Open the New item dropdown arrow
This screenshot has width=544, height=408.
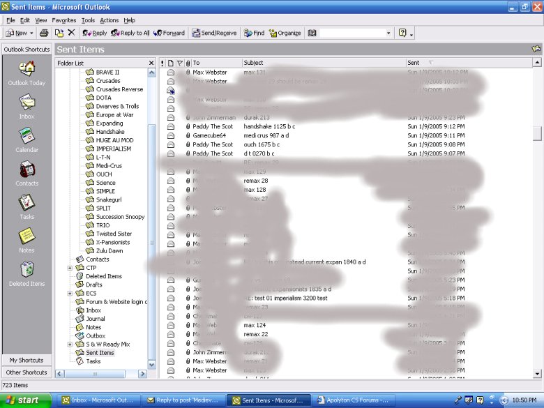click(33, 33)
